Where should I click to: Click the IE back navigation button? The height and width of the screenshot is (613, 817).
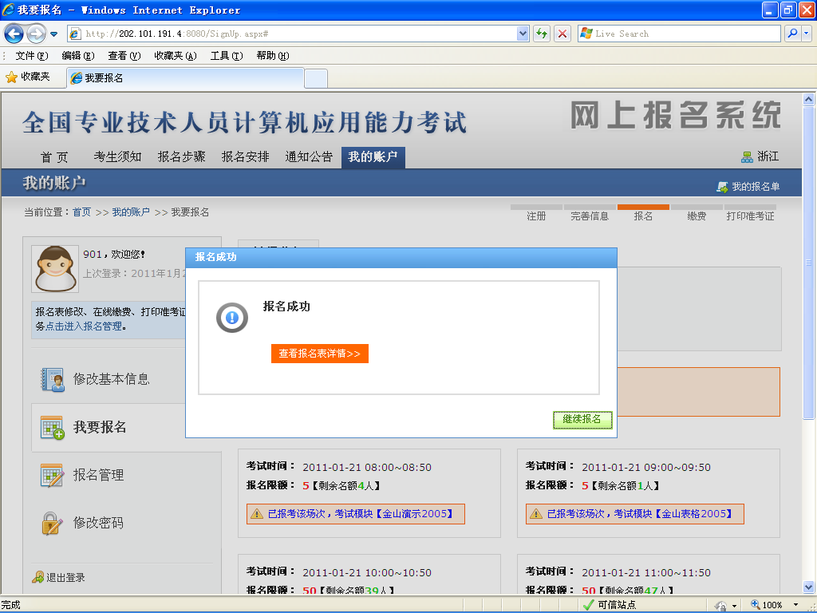14,34
